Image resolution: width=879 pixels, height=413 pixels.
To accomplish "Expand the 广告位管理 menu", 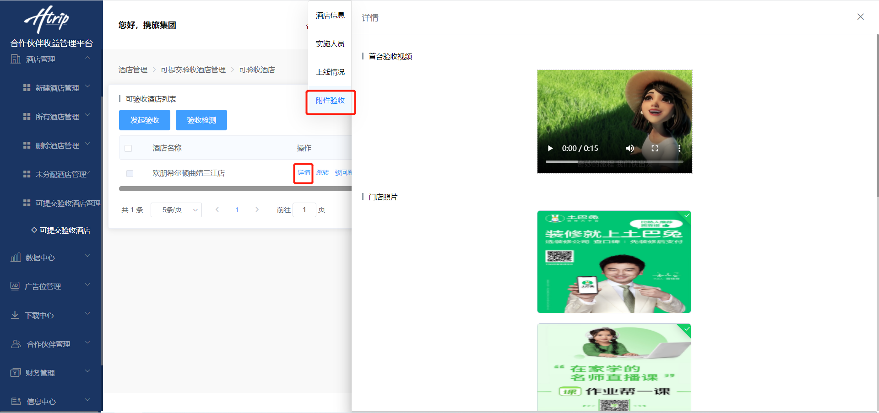I will (x=87, y=284).
